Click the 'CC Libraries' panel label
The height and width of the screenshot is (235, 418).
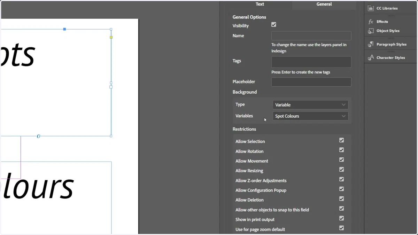tap(387, 8)
